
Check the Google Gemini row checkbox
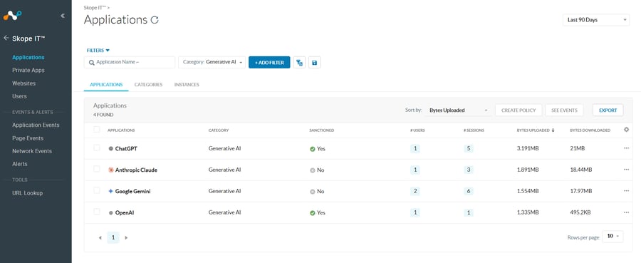point(96,190)
